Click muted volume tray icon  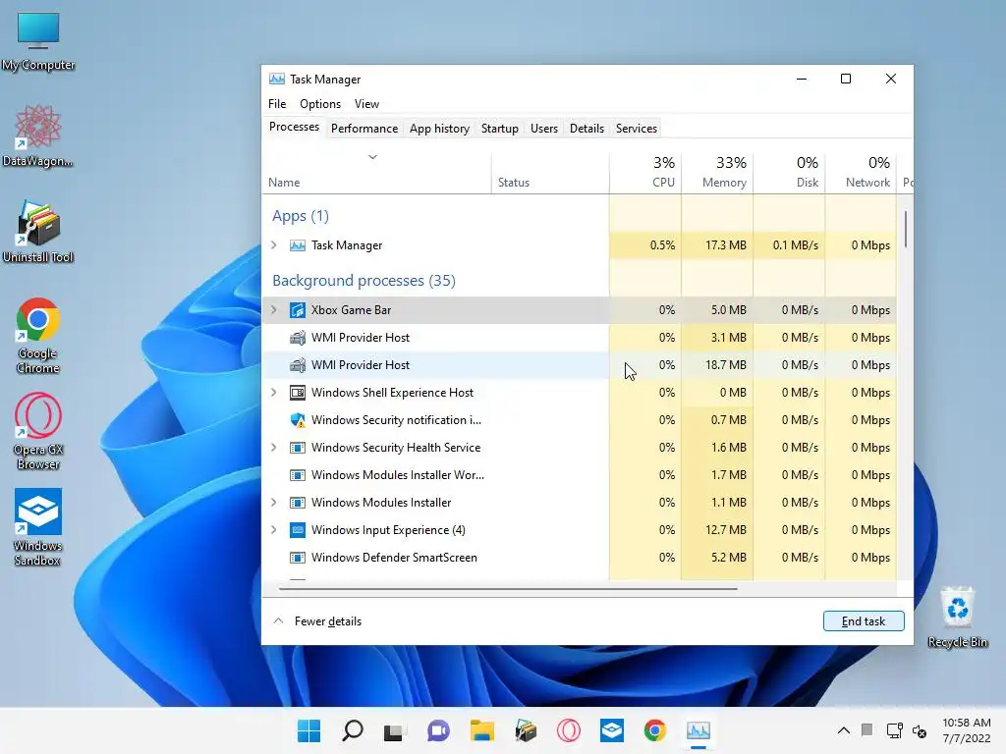pyautogui.click(x=920, y=730)
